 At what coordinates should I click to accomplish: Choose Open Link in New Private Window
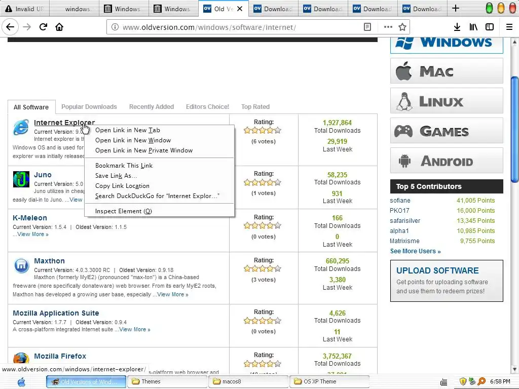click(144, 150)
